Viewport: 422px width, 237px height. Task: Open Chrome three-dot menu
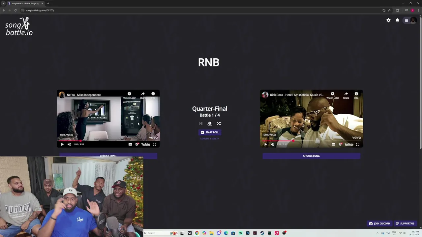tap(418, 10)
